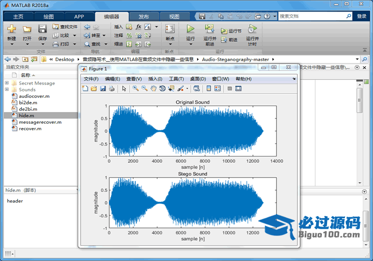Select the Edit Plot arrow tool
Image resolution: width=373 pixels, height=261 pixels.
click(x=124, y=89)
